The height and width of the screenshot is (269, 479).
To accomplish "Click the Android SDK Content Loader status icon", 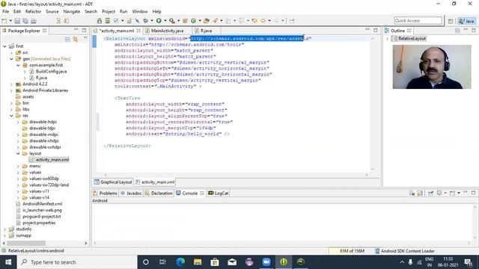I will click(x=377, y=251).
